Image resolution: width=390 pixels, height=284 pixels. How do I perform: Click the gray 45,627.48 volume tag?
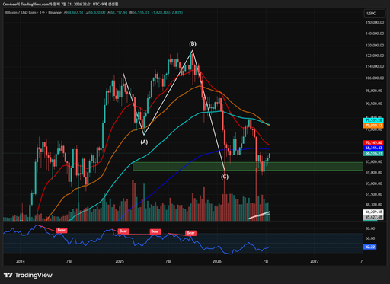(373, 217)
